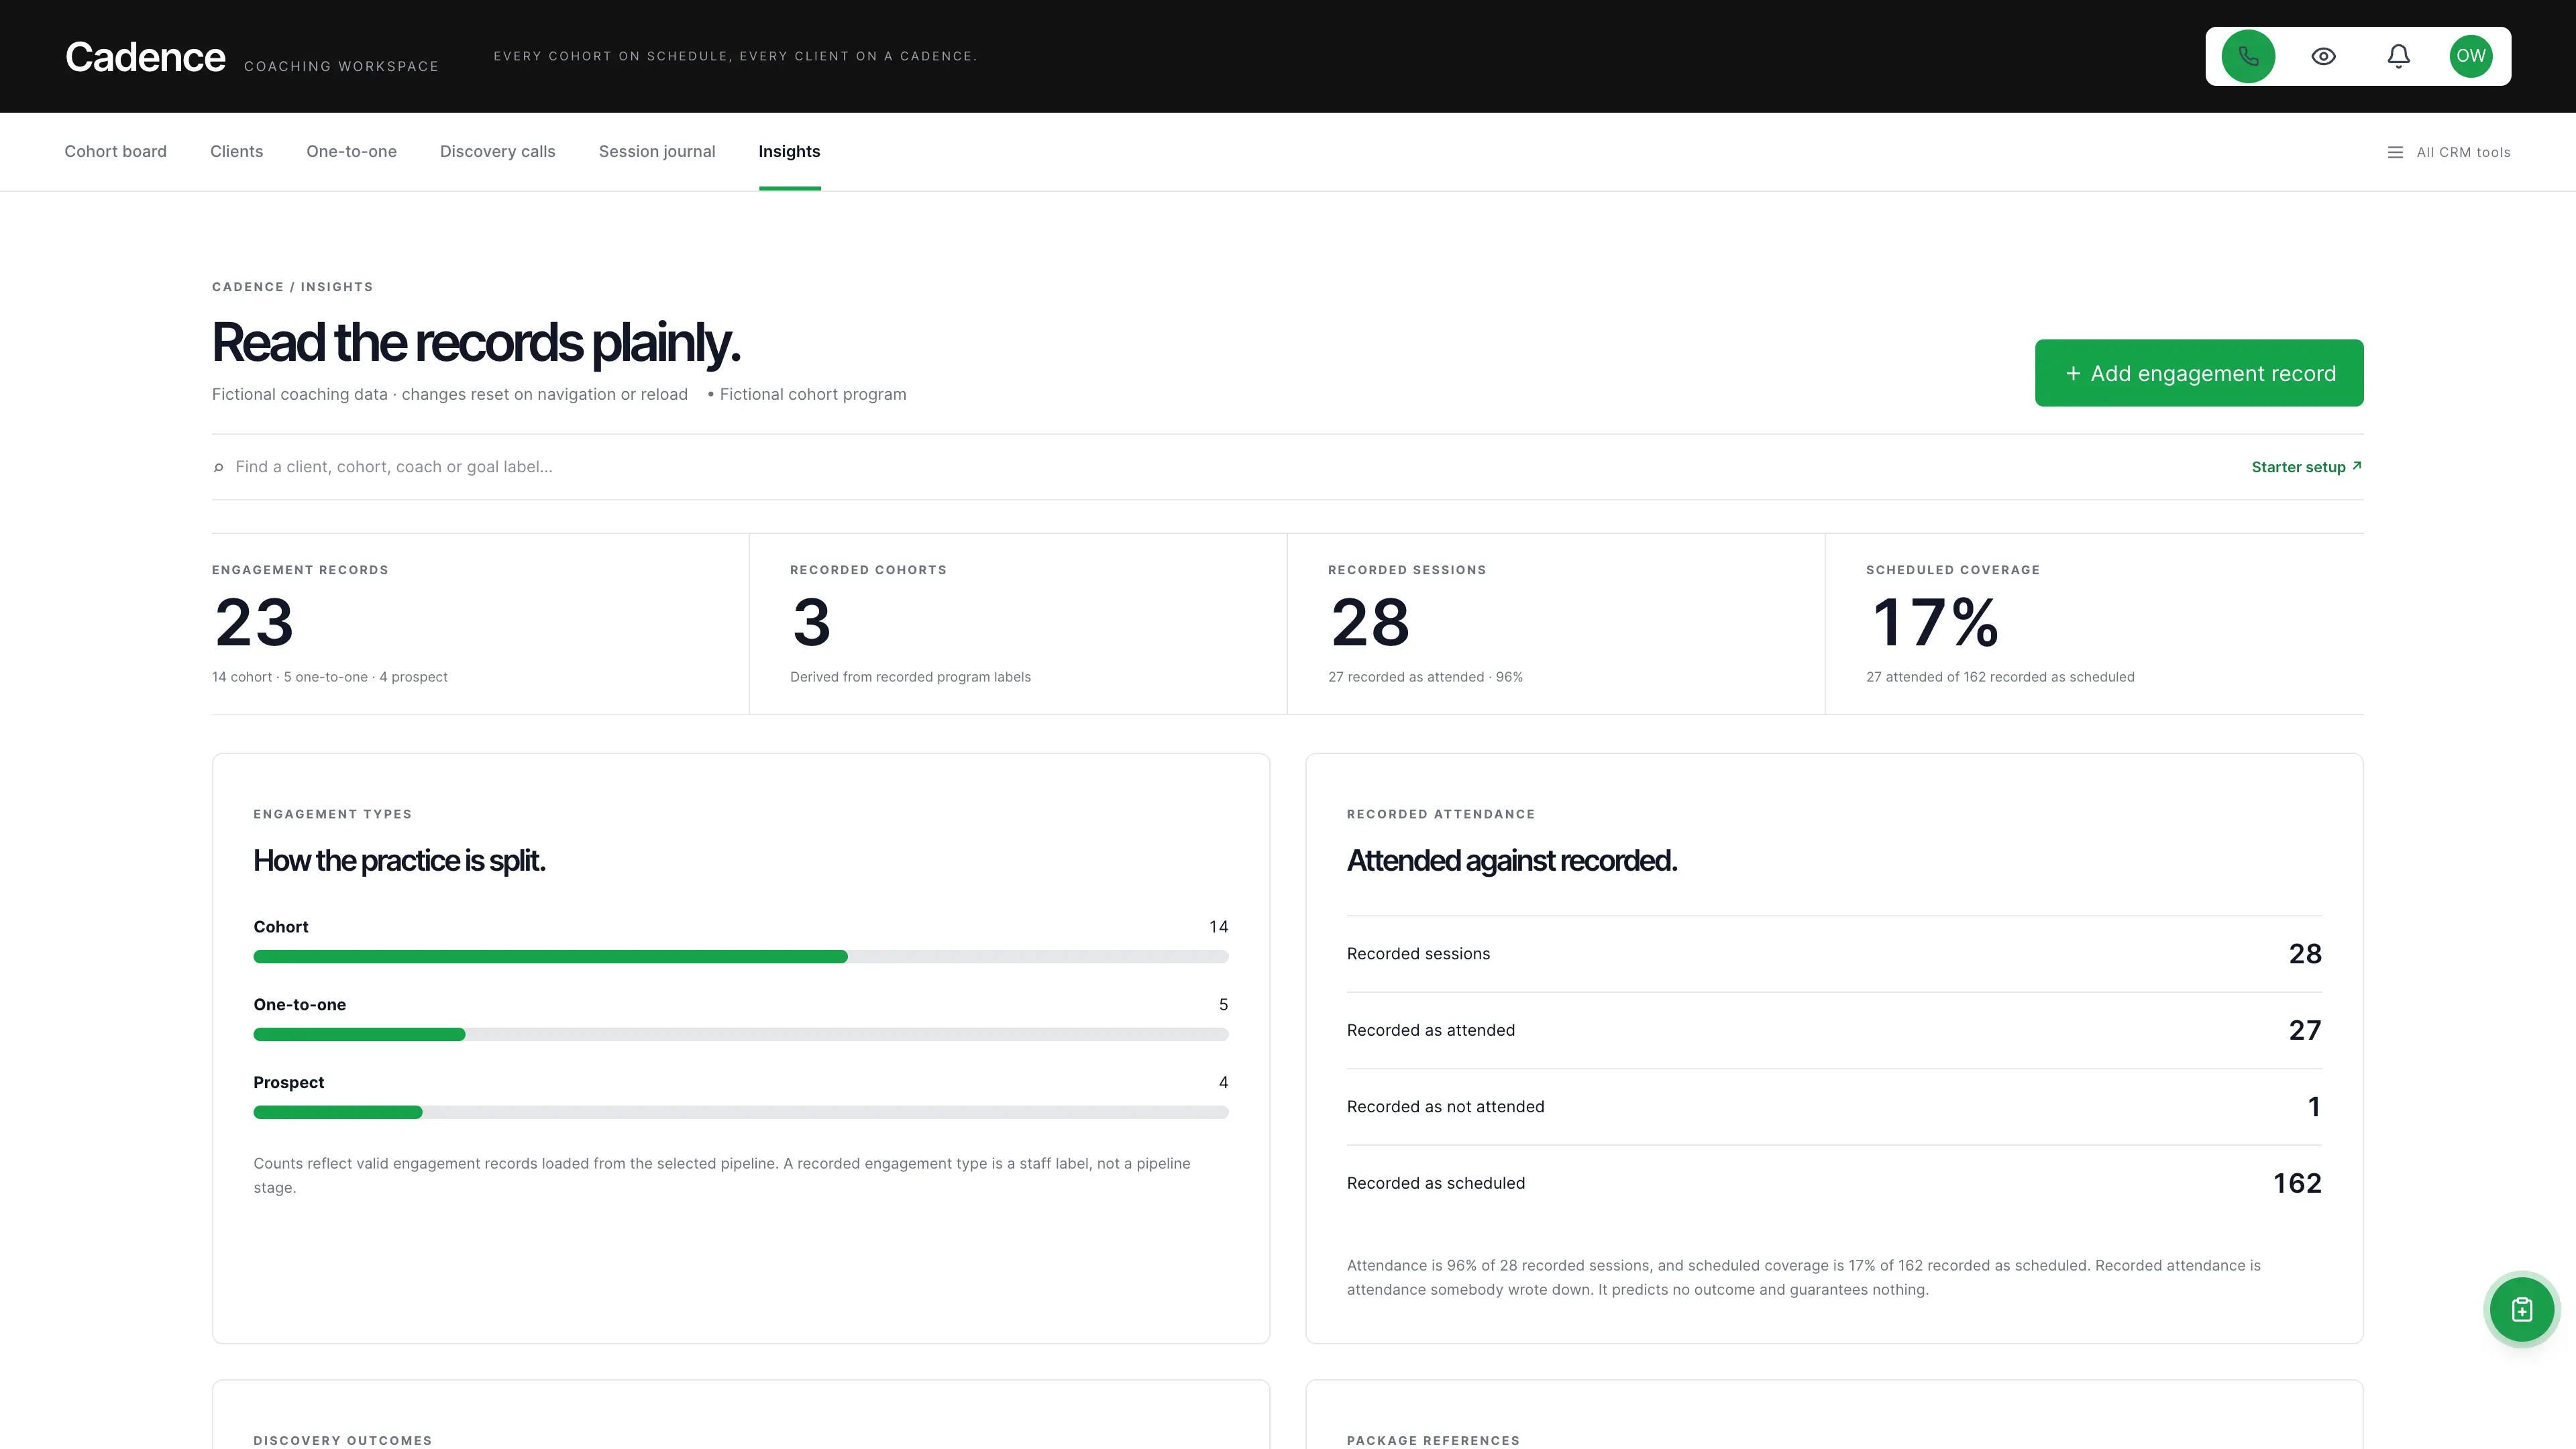
Task: Click Add engagement record button
Action: pos(2198,373)
